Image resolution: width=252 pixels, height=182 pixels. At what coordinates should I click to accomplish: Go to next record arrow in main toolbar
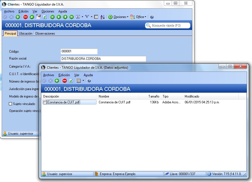point(65,17)
